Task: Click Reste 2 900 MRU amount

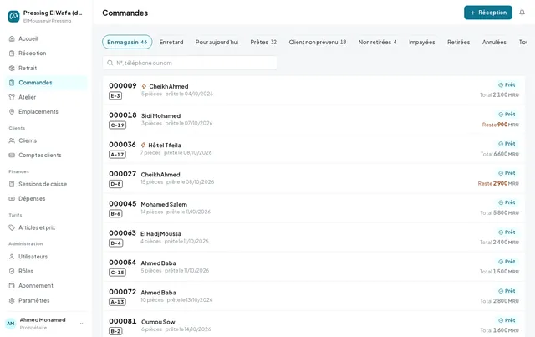Action: click(x=498, y=183)
